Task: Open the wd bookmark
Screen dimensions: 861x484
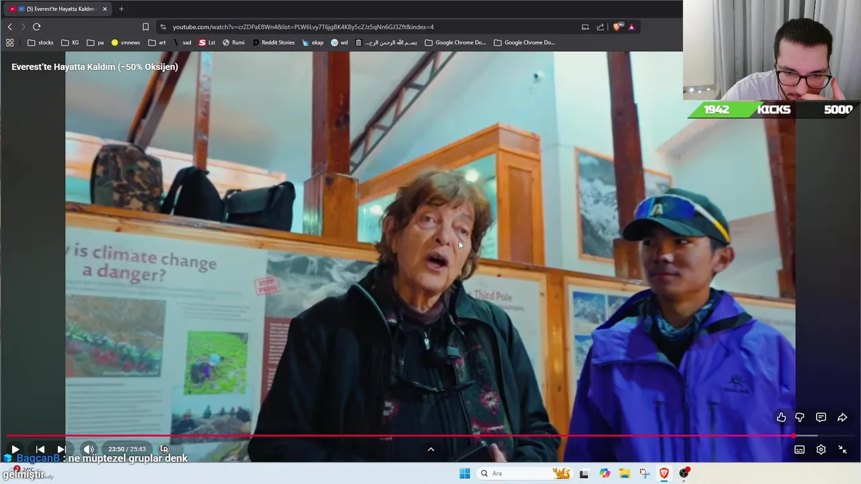Action: point(340,42)
